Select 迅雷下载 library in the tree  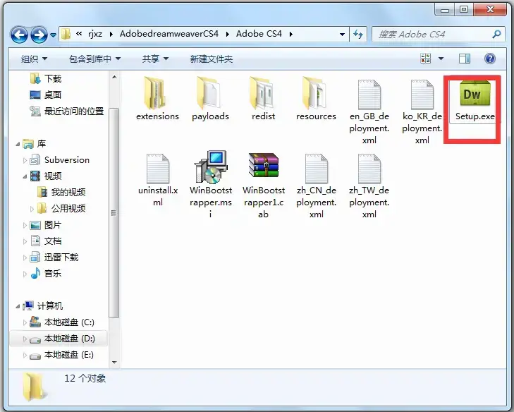pyautogui.click(x=61, y=257)
